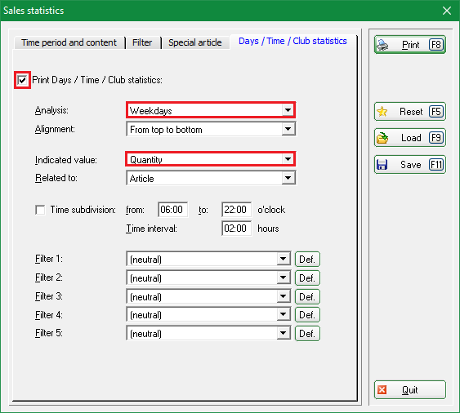Click the Time interval field 02:00
This screenshot has width=460, height=413.
point(236,229)
